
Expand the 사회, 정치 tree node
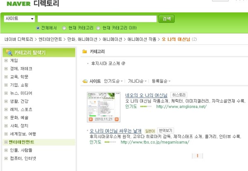click(6, 126)
